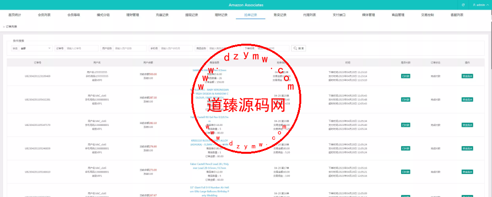Click 资金流水 for order UB2304201105246839

[467, 148]
